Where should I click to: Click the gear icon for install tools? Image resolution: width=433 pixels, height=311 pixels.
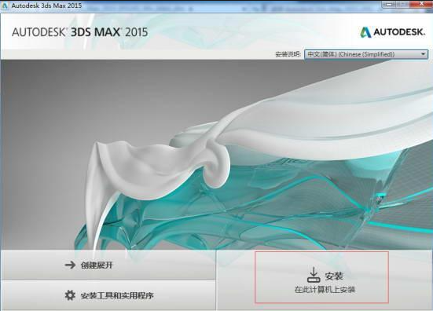coord(70,295)
